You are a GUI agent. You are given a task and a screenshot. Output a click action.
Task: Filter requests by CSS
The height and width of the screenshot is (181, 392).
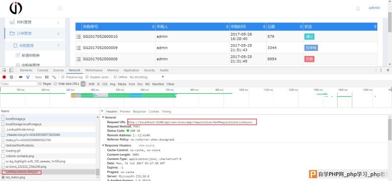[105, 84]
